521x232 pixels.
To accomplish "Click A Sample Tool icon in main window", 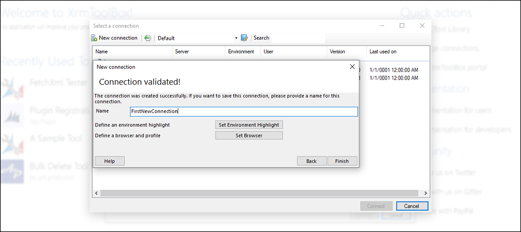I will [x=12, y=144].
